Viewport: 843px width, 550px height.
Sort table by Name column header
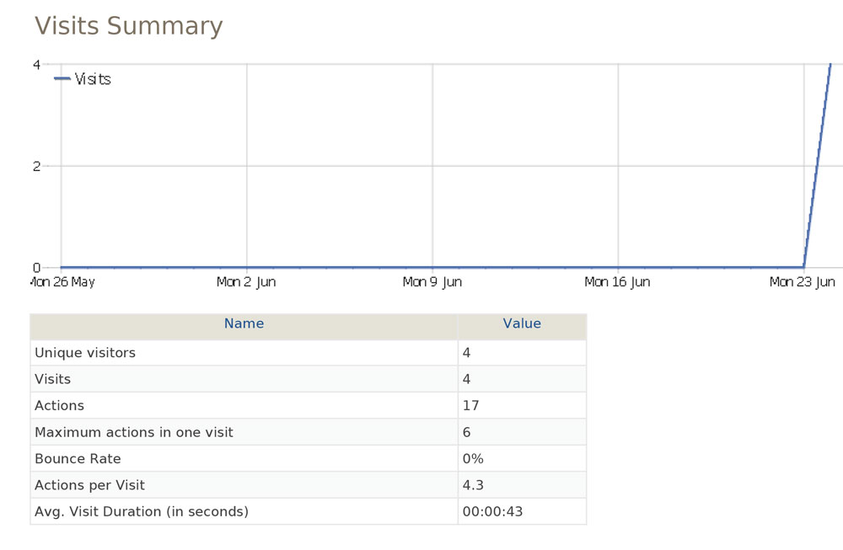[x=244, y=323]
